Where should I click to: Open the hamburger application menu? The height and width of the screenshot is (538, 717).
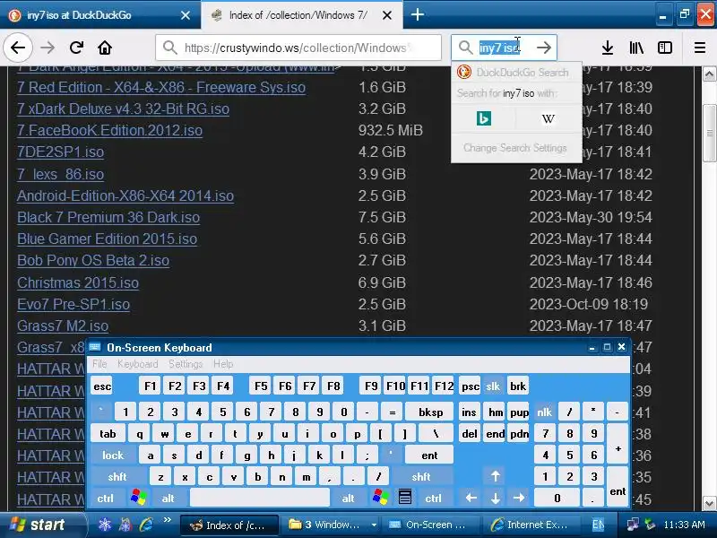[x=700, y=48]
